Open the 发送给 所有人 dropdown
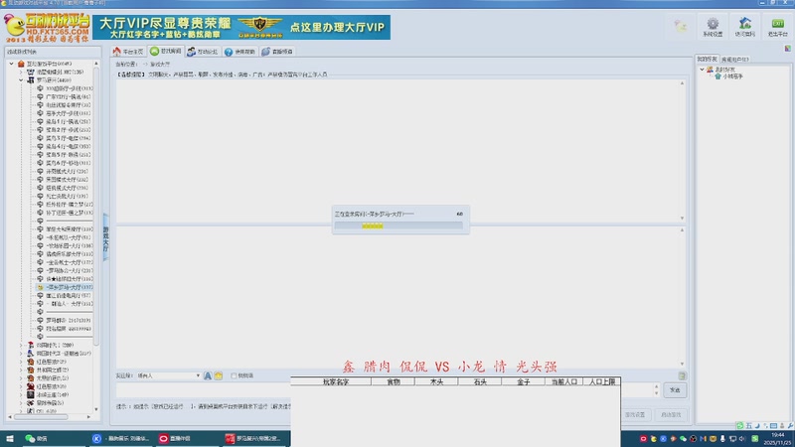795x447 pixels. [168, 375]
